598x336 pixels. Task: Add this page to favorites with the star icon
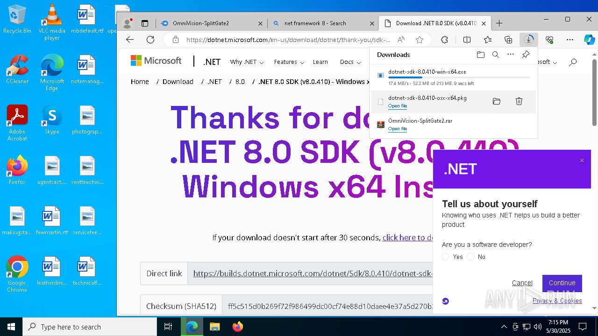click(420, 40)
